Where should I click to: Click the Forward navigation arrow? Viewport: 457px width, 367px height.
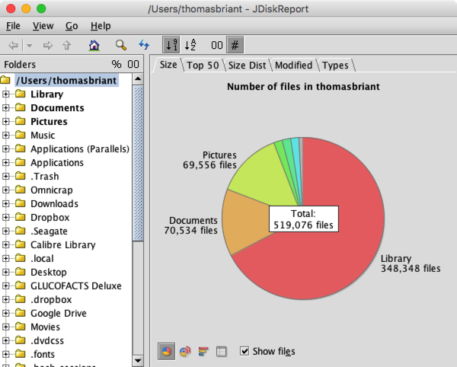(47, 45)
